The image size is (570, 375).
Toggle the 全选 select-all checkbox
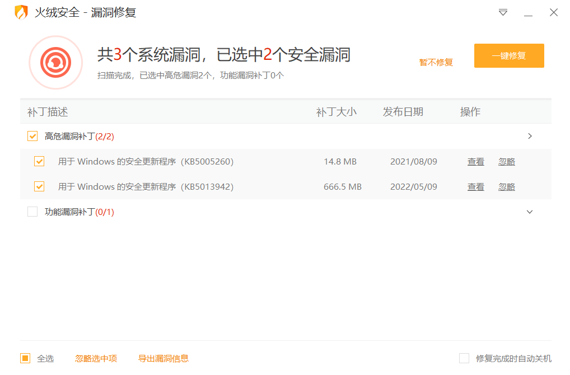pyautogui.click(x=25, y=358)
